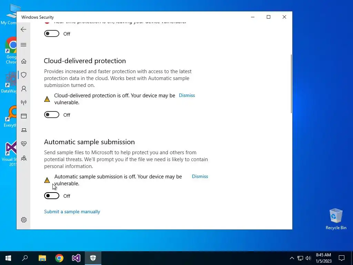Click the network tray icon
This screenshot has width=353, height=265.
300,258
